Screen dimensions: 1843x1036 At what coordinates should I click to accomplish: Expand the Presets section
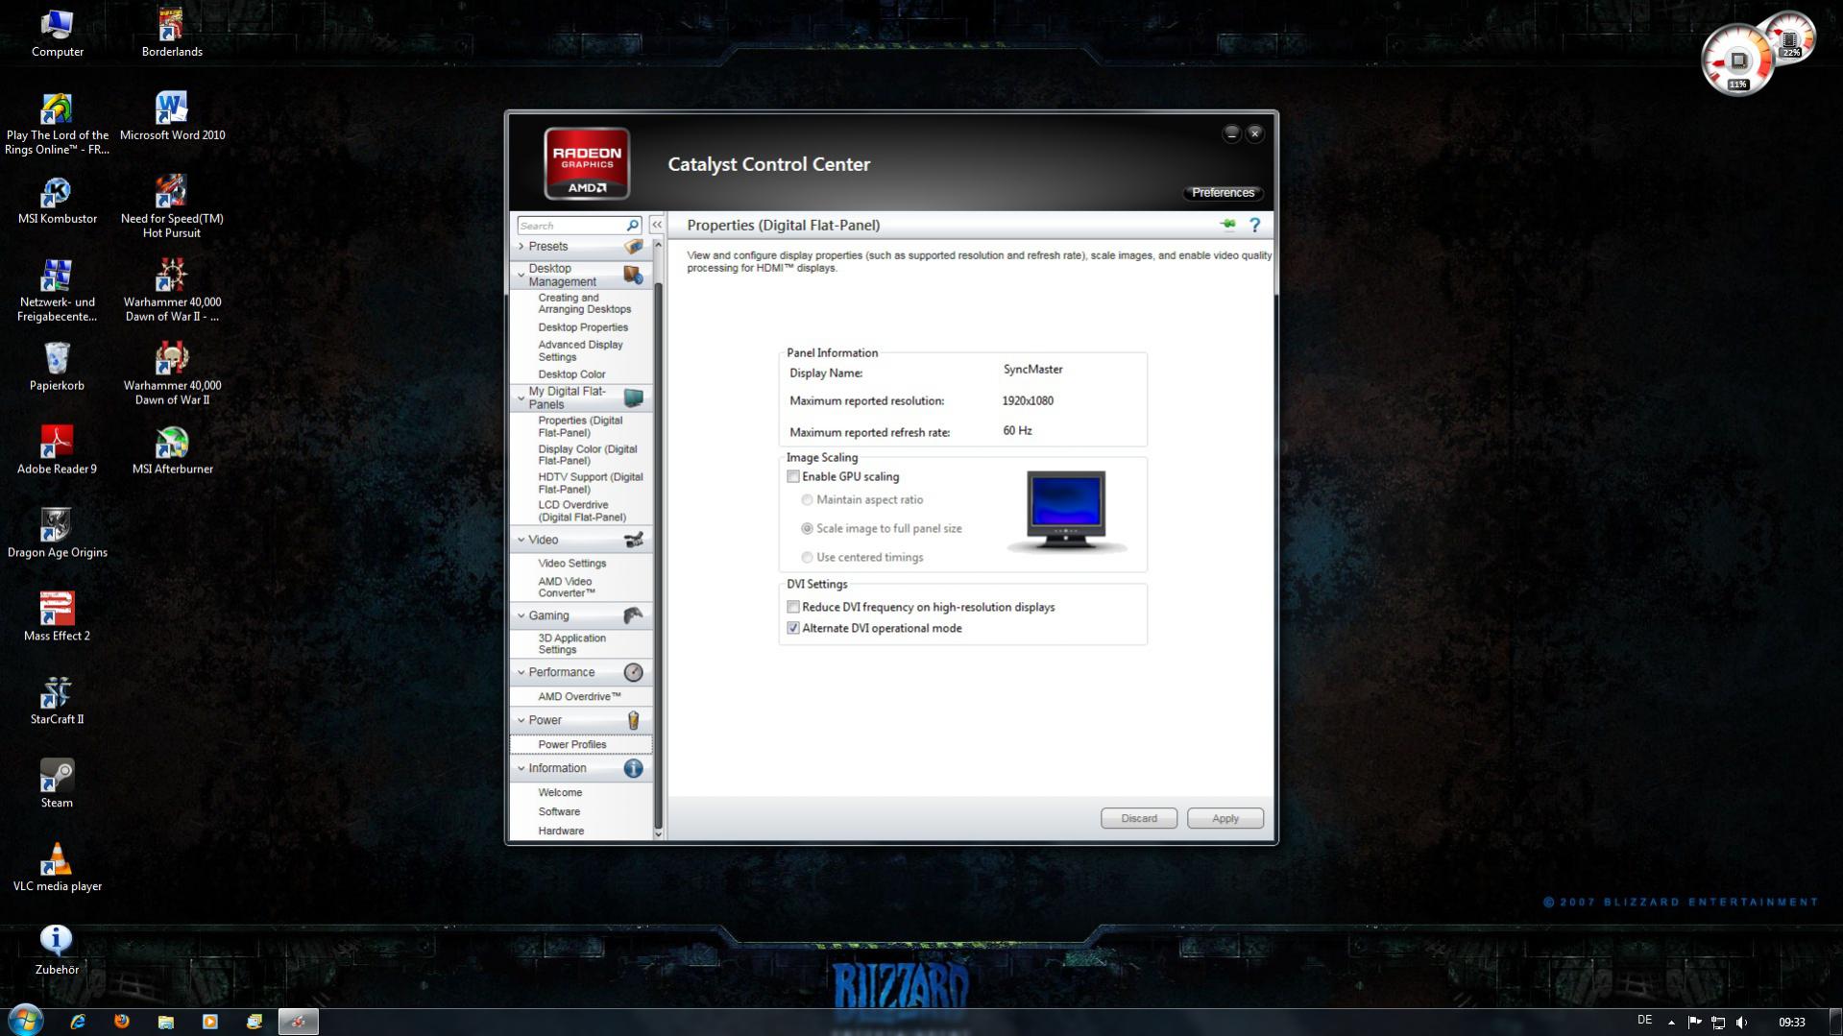tap(521, 247)
